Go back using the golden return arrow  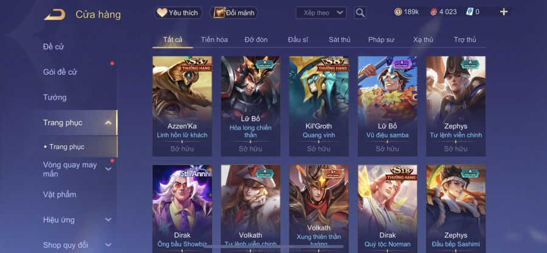pyautogui.click(x=55, y=15)
